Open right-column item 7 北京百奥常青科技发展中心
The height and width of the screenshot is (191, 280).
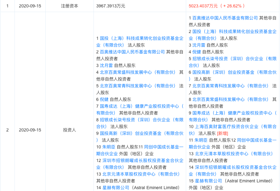[x=230, y=86]
